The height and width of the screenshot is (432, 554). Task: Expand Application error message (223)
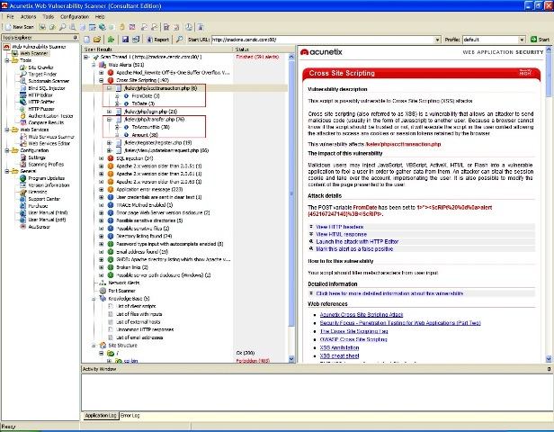click(102, 189)
